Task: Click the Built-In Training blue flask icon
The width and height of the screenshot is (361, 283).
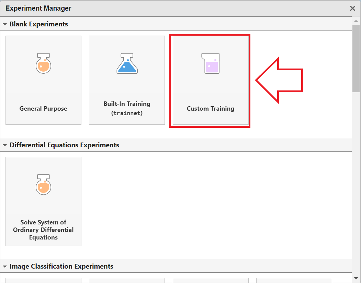Action: 127,63
